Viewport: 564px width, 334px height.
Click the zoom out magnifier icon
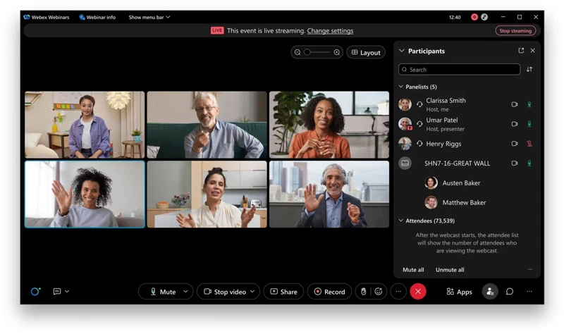[298, 52]
